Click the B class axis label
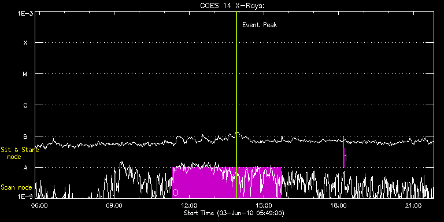 [x=25, y=136]
